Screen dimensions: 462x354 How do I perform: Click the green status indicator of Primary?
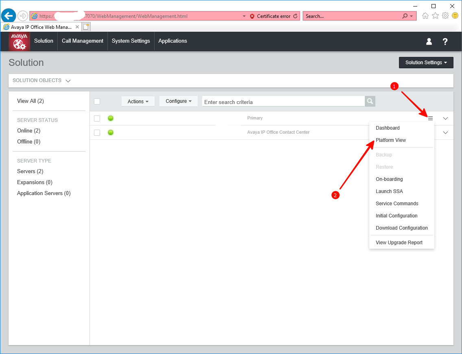tap(111, 118)
